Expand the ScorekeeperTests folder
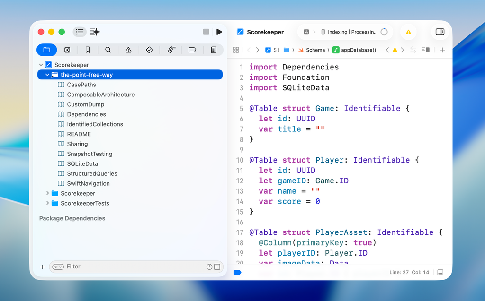The width and height of the screenshot is (485, 301). 47,203
